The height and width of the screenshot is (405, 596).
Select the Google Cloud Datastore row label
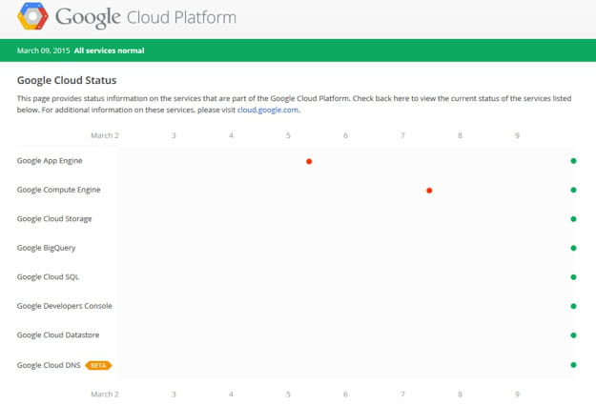point(58,334)
